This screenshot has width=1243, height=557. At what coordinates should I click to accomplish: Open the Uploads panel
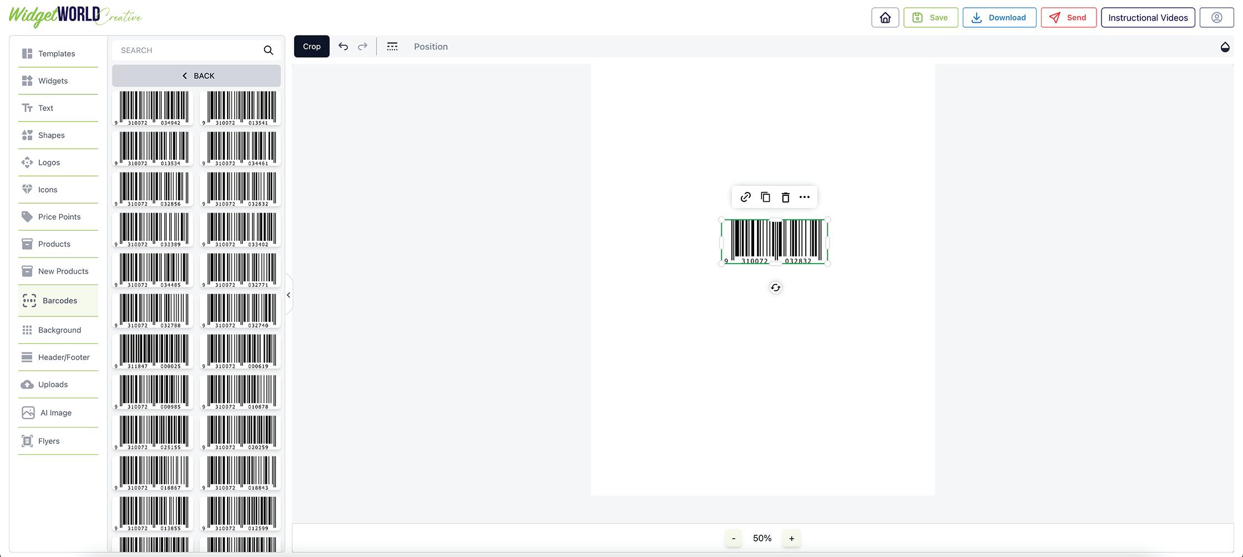pyautogui.click(x=58, y=384)
